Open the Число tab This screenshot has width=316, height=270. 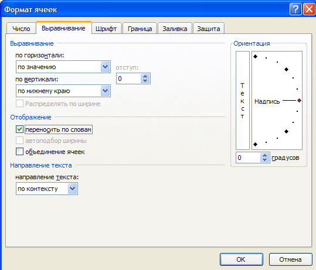pos(21,29)
